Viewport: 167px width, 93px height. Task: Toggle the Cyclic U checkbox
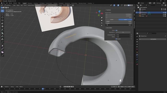116,30
